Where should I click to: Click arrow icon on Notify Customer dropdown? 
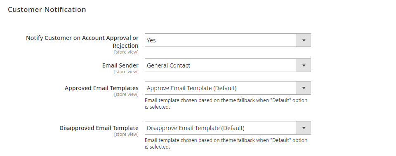[x=304, y=40]
